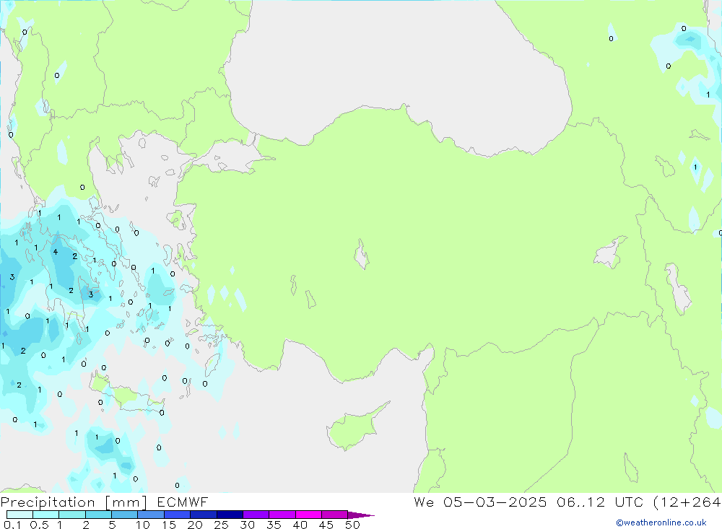Screen dimensions: 722x529
Task: Pick the 2–5 mm legend swatch
Action: coord(98,515)
